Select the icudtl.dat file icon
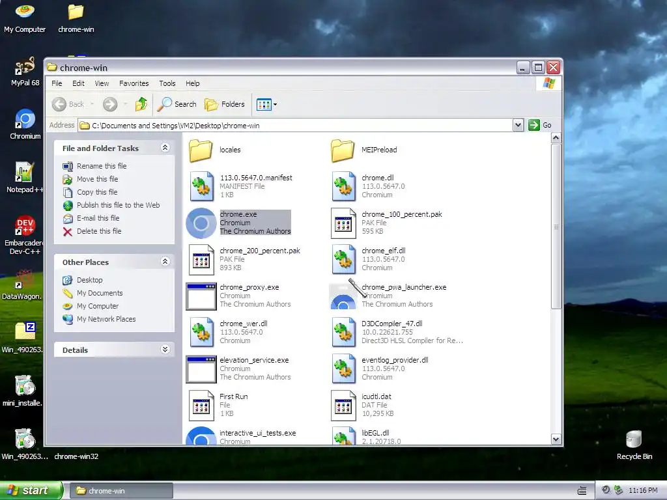The height and width of the screenshot is (500, 667). (x=343, y=405)
